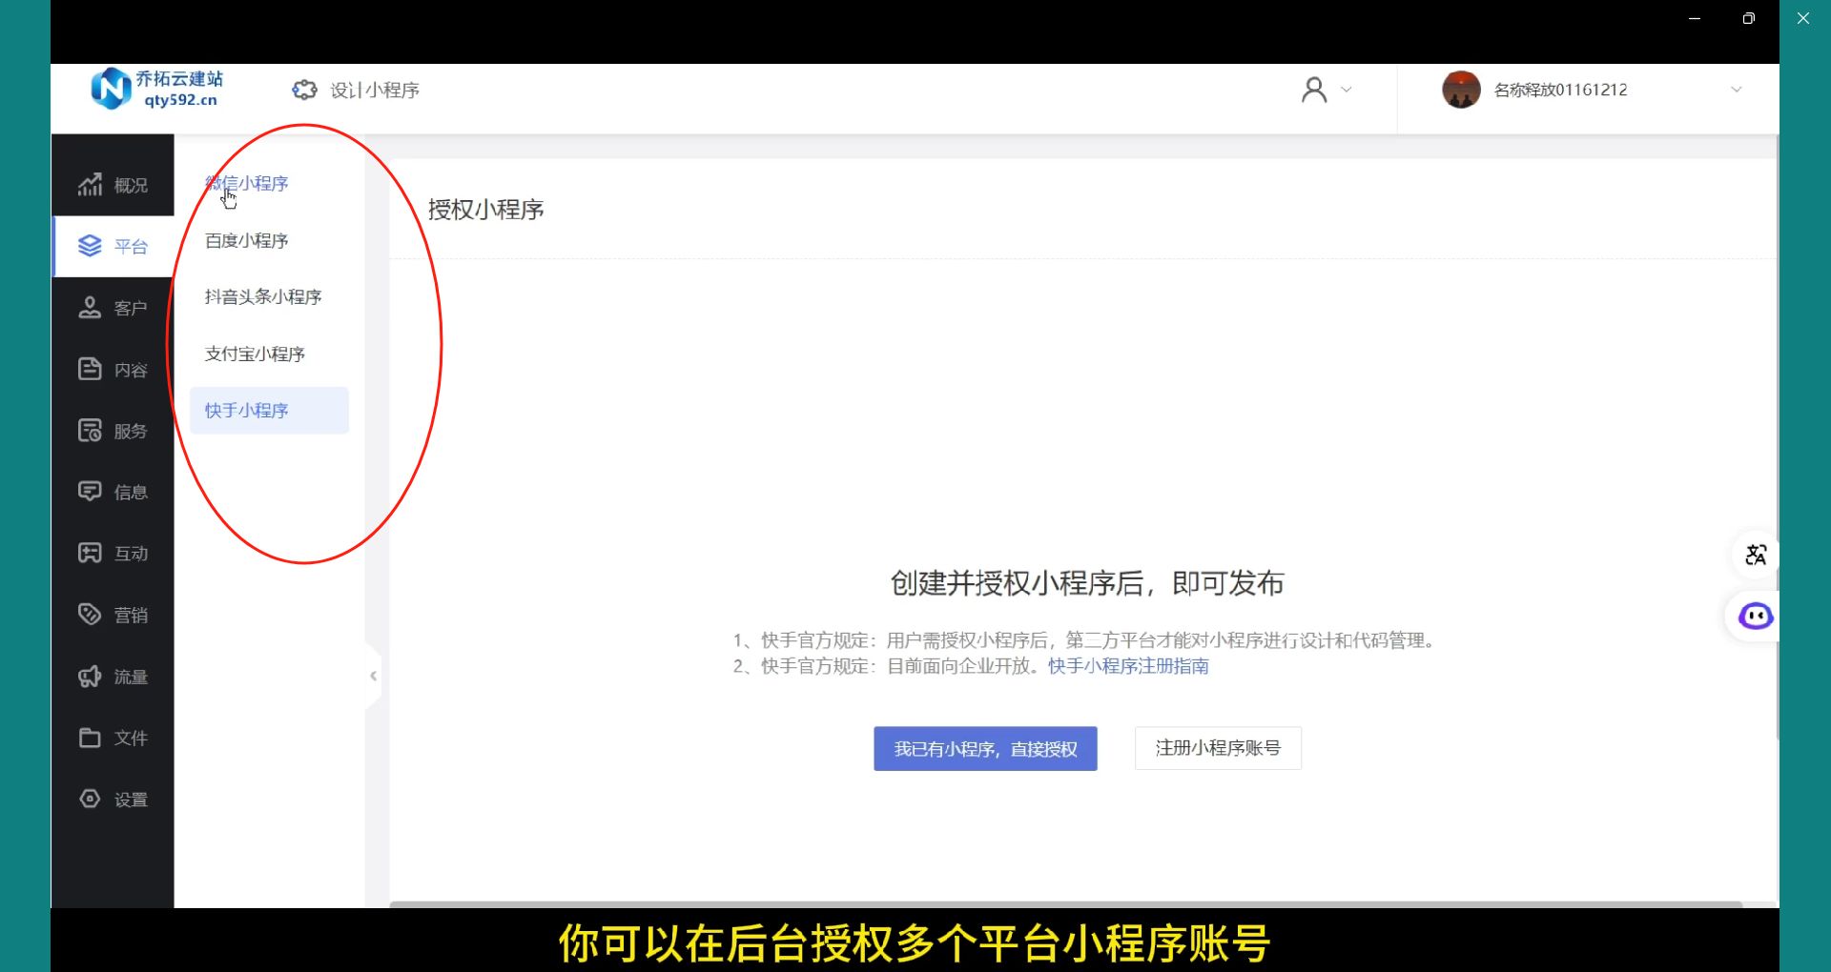Open the 互动 interaction icon in sidebar
Image resolution: width=1831 pixels, height=972 pixels.
90,553
